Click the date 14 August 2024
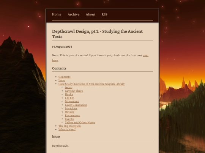 62,47
